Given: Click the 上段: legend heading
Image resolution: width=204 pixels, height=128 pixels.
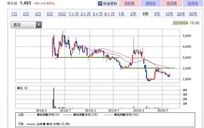Looking at the screenshot, I should tap(21, 115).
